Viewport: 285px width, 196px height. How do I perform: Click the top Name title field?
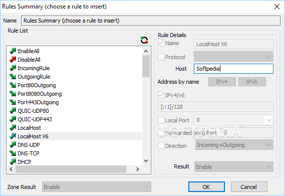[x=151, y=21]
